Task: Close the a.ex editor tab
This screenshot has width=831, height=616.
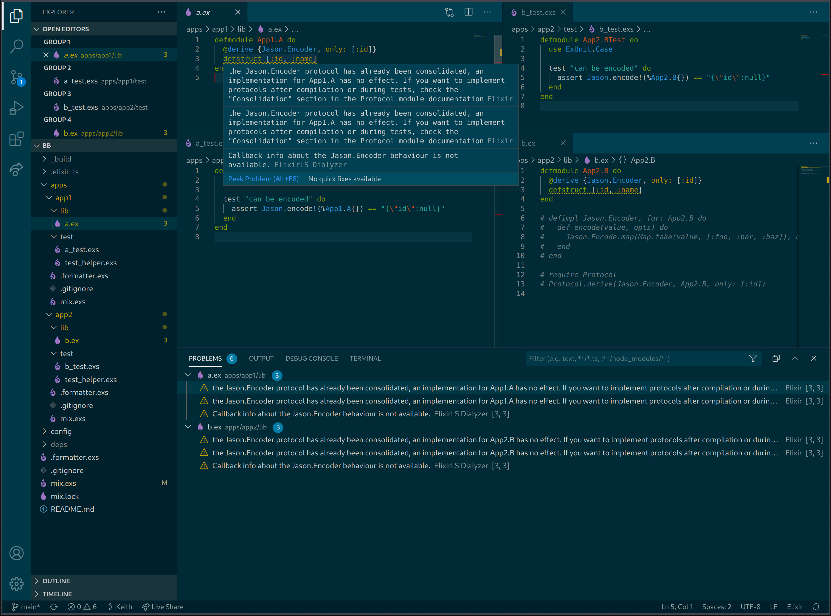Action: (237, 12)
